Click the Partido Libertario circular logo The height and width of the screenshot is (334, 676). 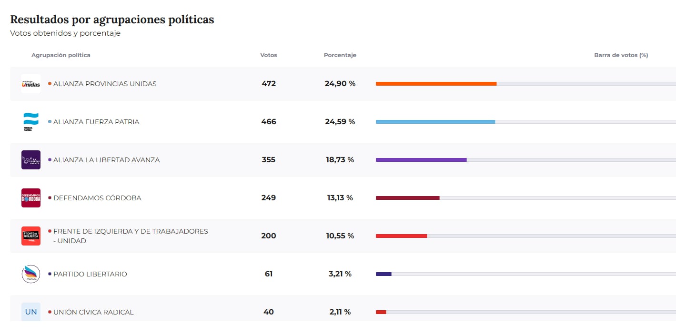coord(31,274)
